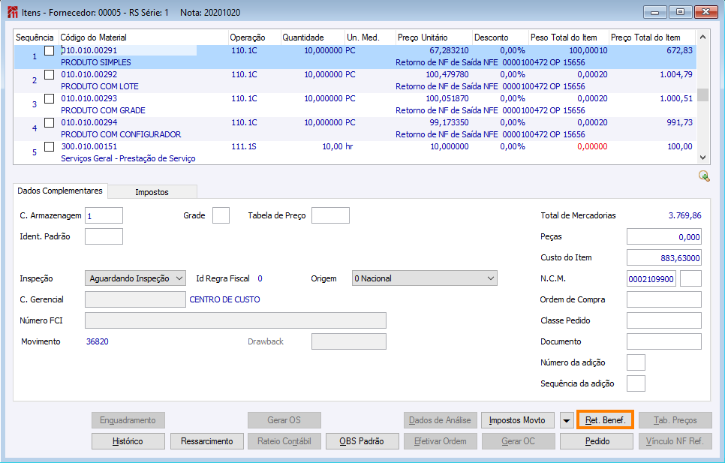The width and height of the screenshot is (725, 463).
Task: Expand the Origem combo box
Action: pos(425,278)
